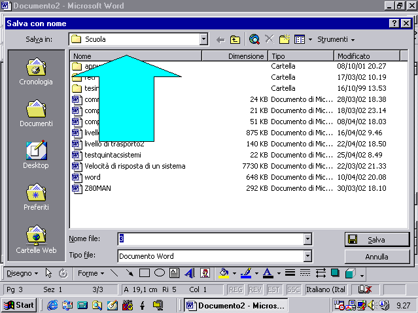Sort by the Nome column header
418x313 pixels.
(135, 56)
